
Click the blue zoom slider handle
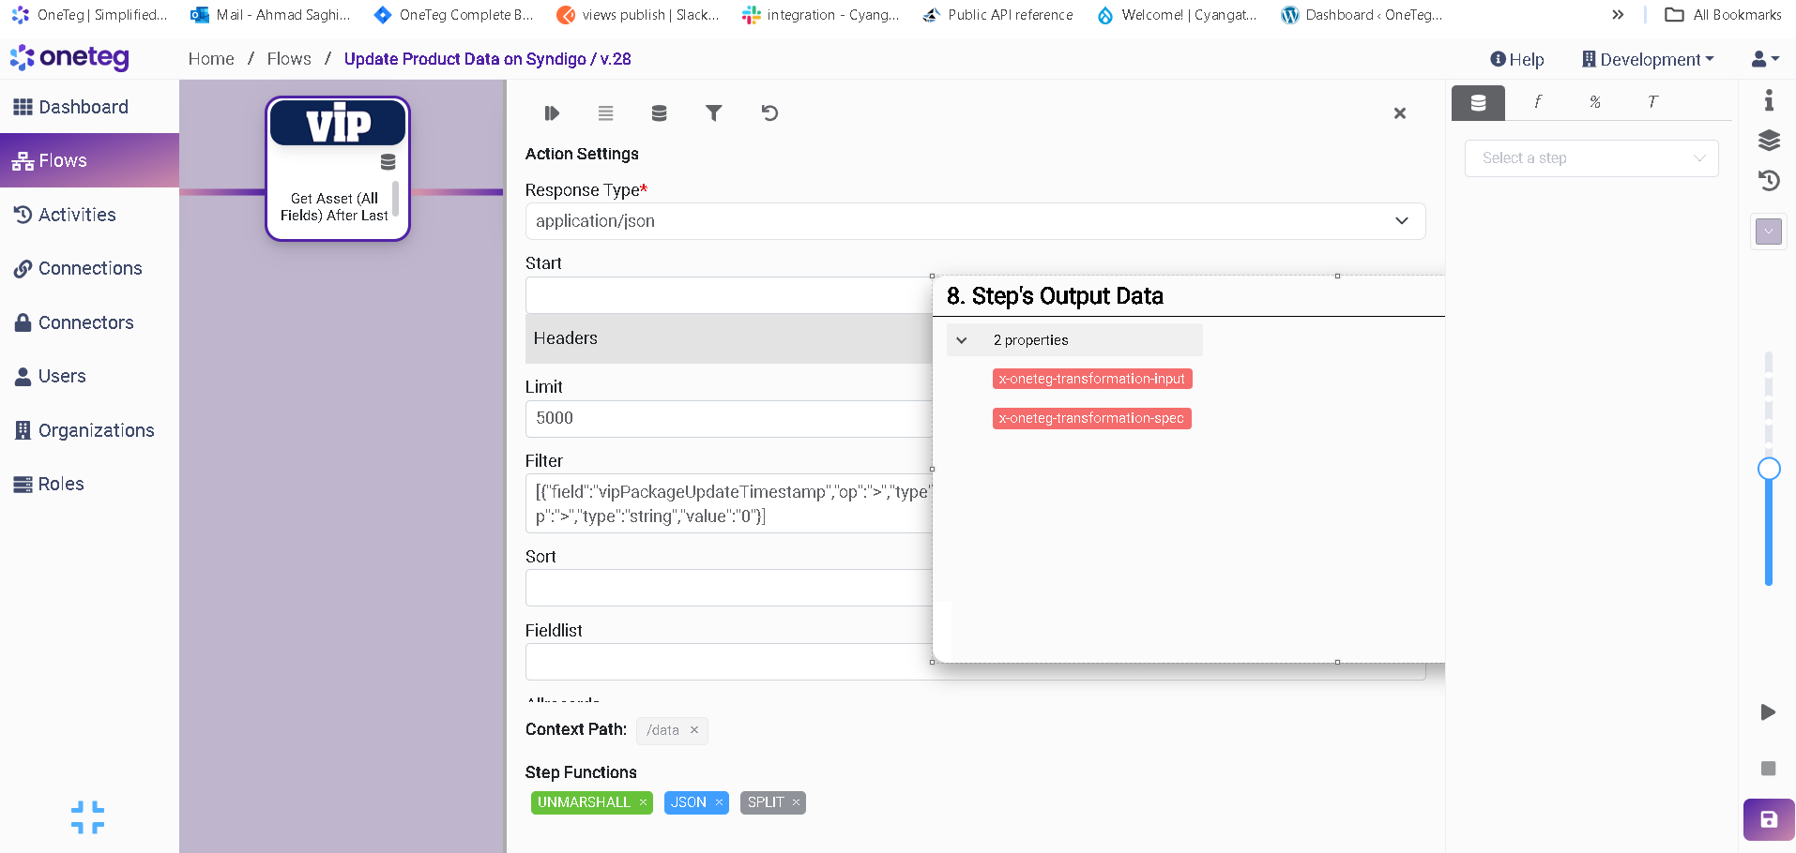(x=1768, y=469)
